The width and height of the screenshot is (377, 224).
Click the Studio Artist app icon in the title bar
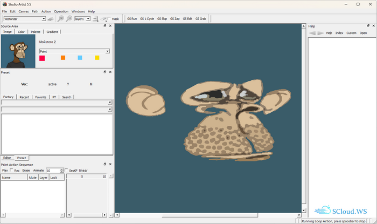[4, 4]
